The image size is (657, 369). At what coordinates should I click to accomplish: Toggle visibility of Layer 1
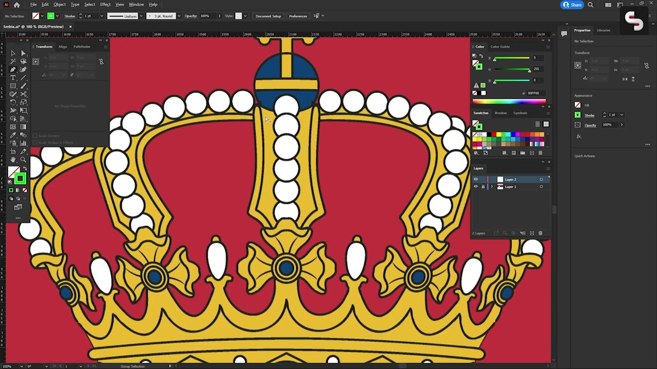point(475,187)
